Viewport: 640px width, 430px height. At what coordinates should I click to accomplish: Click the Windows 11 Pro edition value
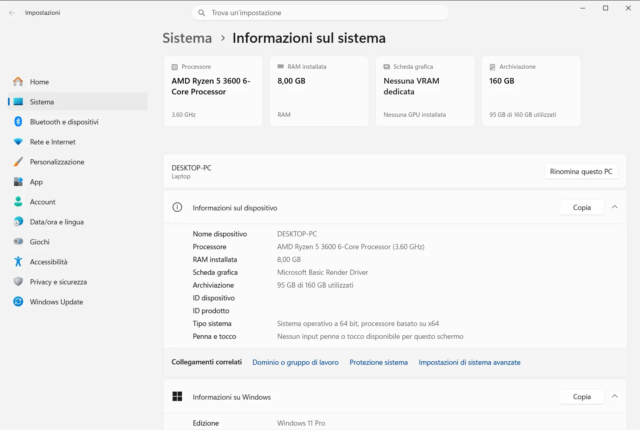pos(301,423)
